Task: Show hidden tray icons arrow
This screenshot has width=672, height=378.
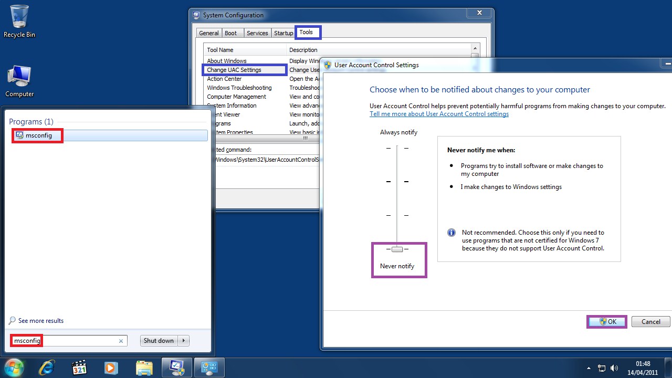Action: 589,369
